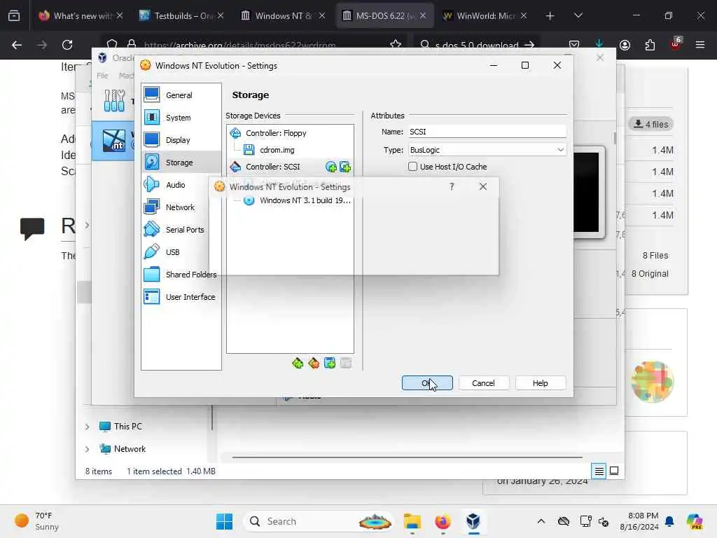Open clock and date 8:08 PM
This screenshot has width=717, height=538.
(639, 521)
